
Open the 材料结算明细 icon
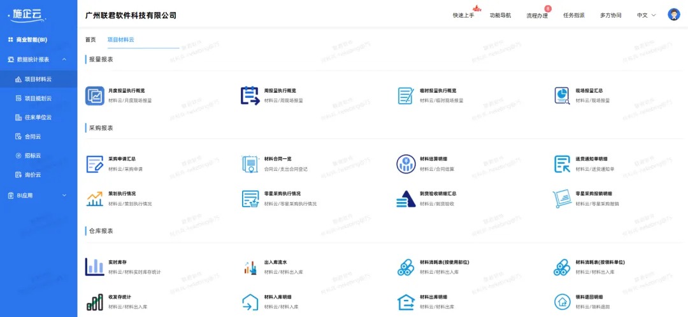click(406, 164)
